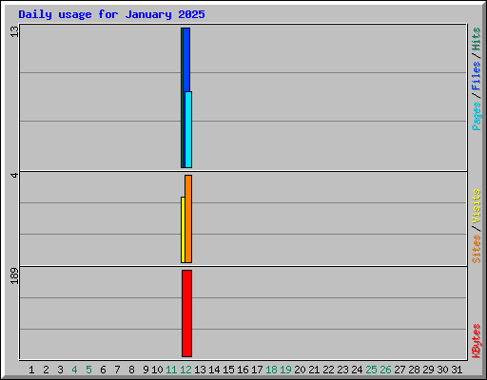Click the '4' y-axis value
Screen dimensions: 487x380
pos(14,175)
